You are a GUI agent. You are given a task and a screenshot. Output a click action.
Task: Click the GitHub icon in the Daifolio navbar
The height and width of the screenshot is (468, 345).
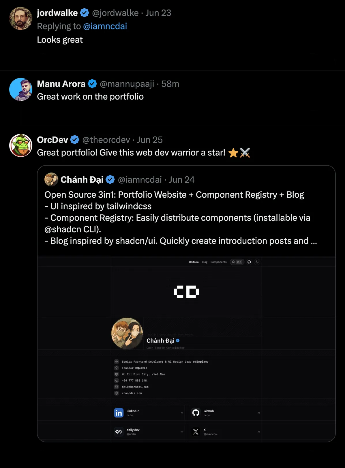(x=249, y=262)
